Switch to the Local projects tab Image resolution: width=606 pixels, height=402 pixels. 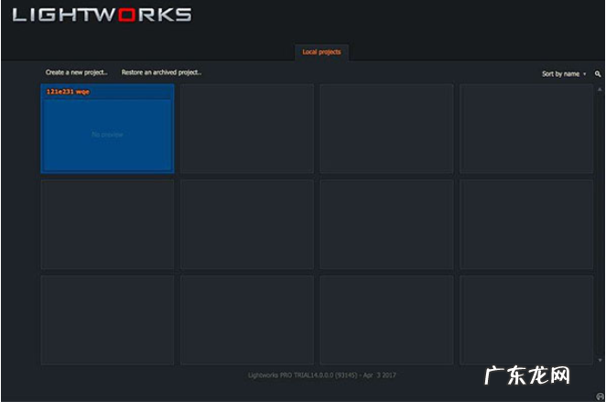point(321,52)
